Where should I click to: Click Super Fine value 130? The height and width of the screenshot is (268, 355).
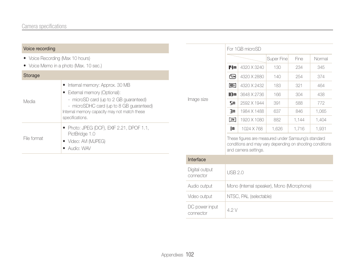tap(277, 67)
